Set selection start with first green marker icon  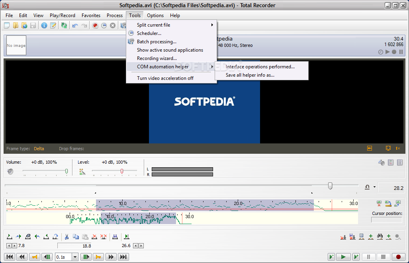(x=10, y=236)
